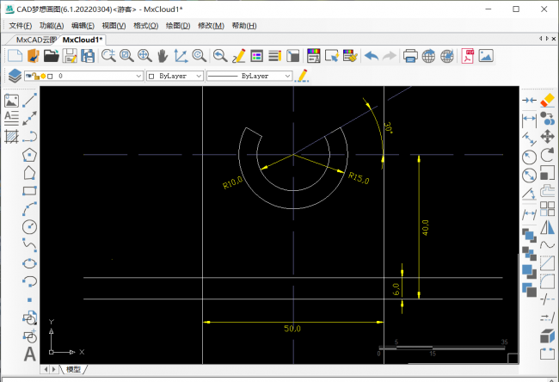Select the Array grid tool

point(547,209)
